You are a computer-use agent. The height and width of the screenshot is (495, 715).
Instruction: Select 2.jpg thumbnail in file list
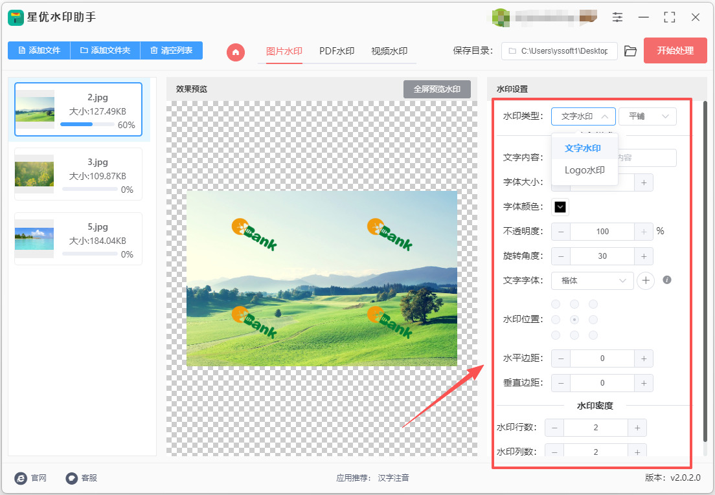(x=35, y=109)
